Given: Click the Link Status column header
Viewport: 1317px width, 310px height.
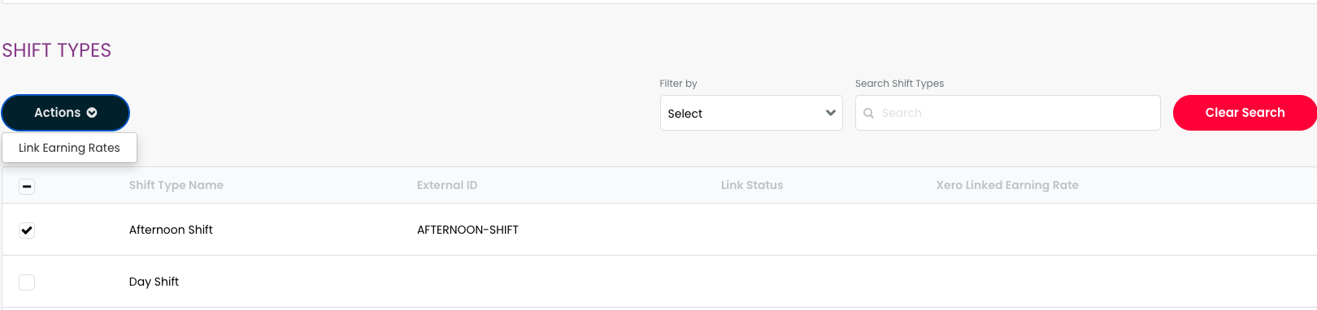Looking at the screenshot, I should 752,185.
